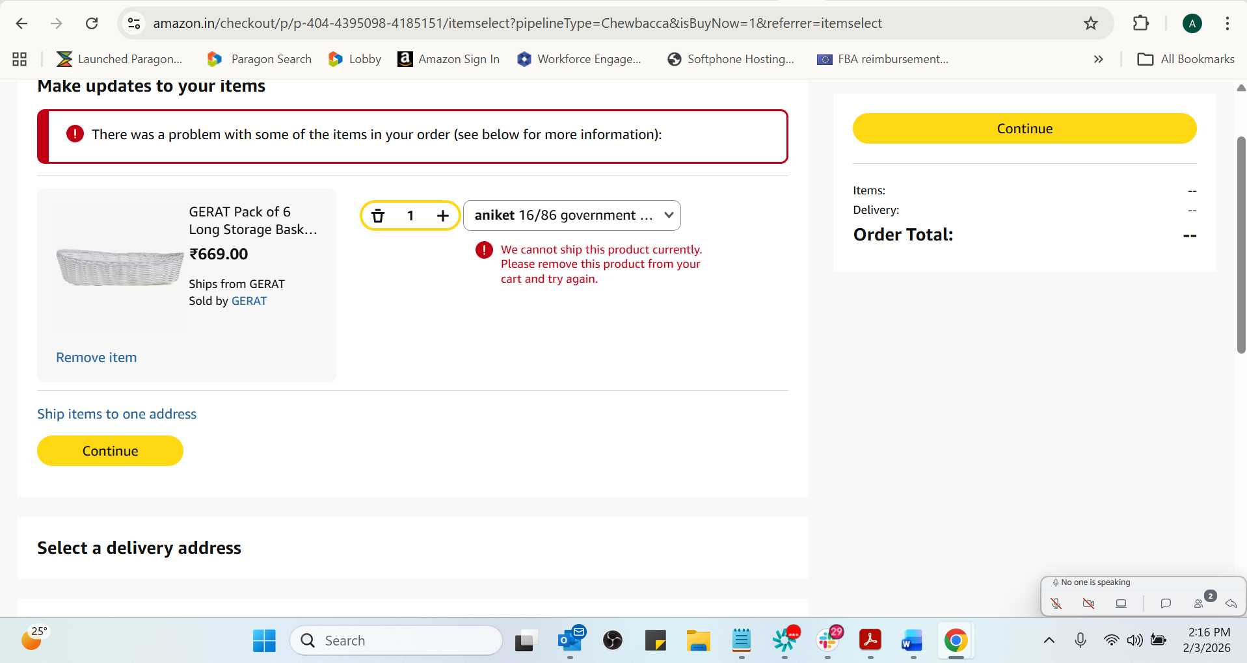Screen dimensions: 1247x663
Task: Open the teal starburst app on taskbar
Action: tap(784, 640)
